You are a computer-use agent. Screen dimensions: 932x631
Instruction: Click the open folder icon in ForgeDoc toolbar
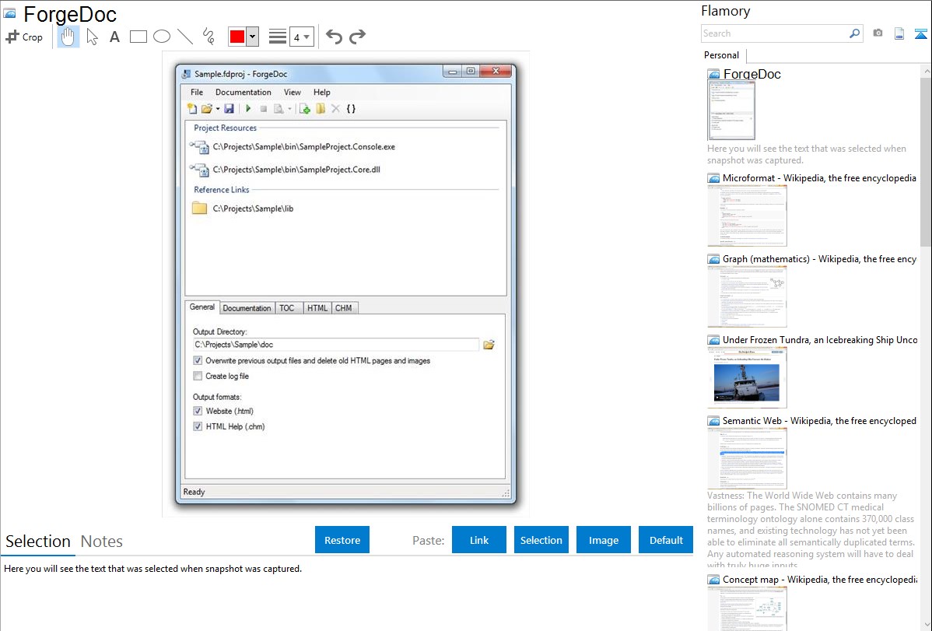point(206,109)
